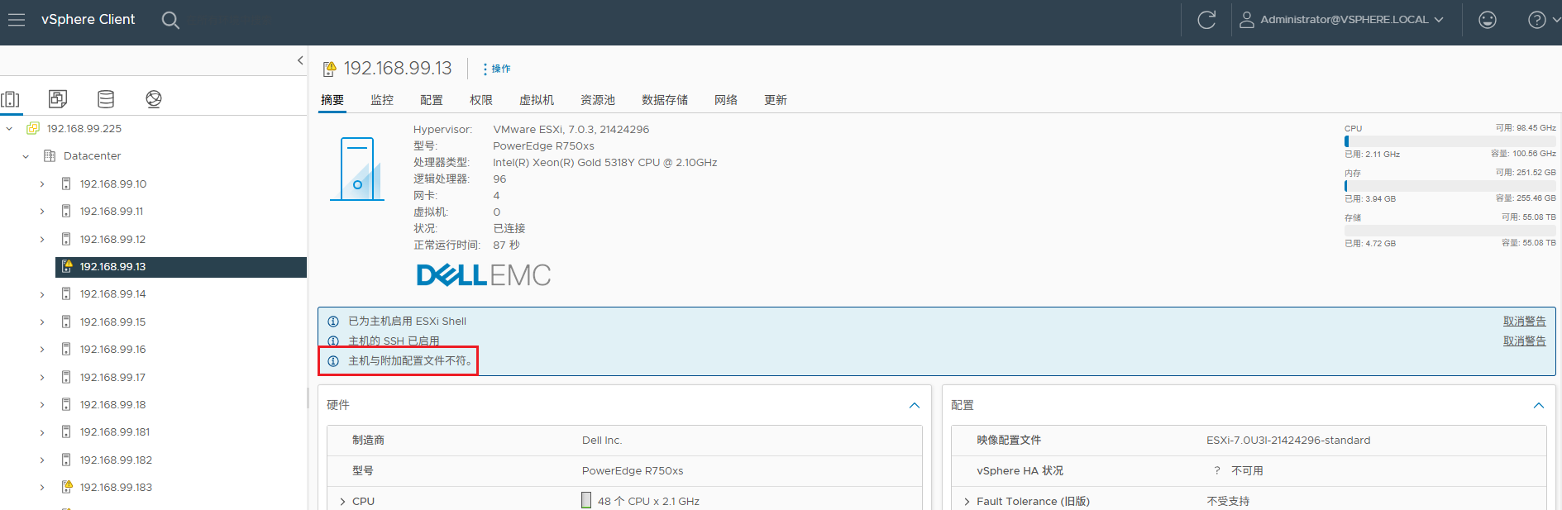Switch to Hosts and Clusters inventory view
This screenshot has width=1562, height=510.
(10, 99)
